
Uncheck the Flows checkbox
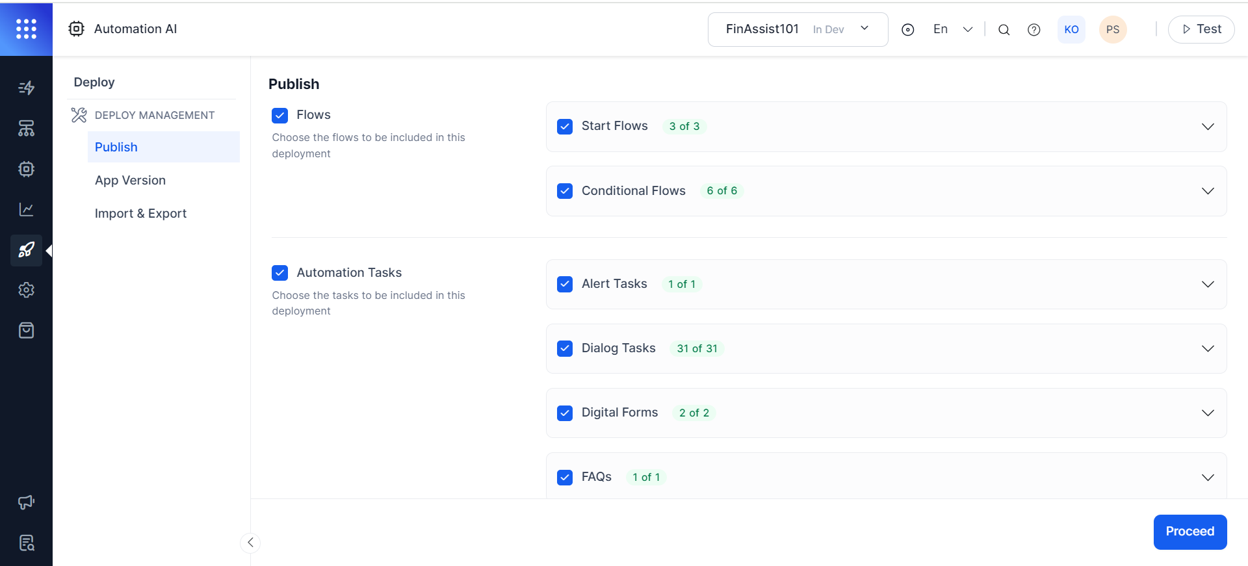click(x=280, y=115)
